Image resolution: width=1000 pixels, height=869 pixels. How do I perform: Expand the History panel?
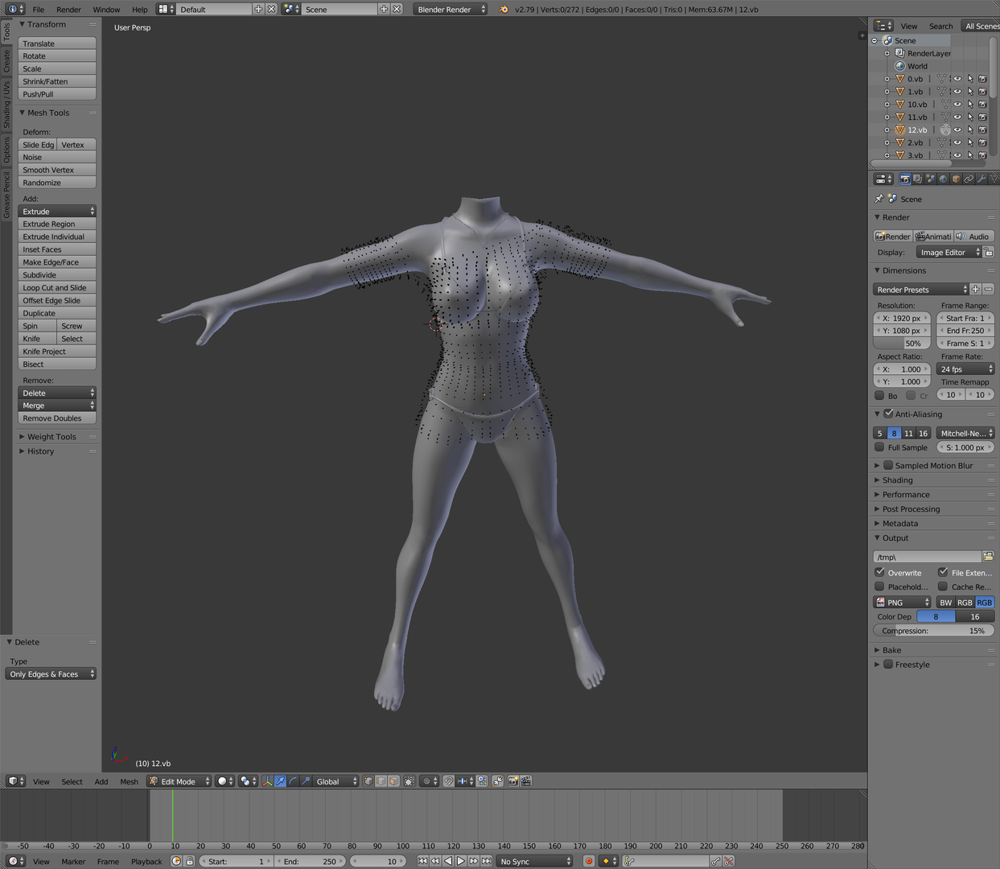coord(40,451)
